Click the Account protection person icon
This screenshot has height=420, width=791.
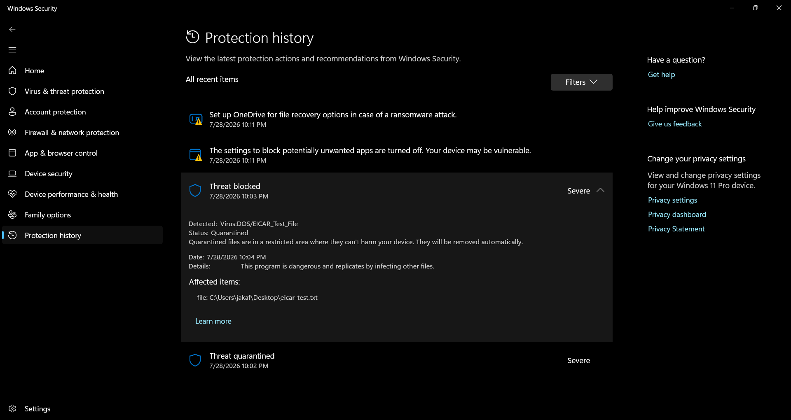coord(12,112)
